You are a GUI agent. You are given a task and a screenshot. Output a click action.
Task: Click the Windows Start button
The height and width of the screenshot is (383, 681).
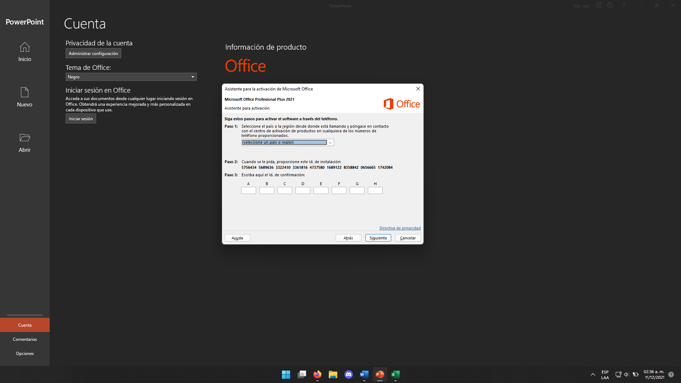point(286,374)
